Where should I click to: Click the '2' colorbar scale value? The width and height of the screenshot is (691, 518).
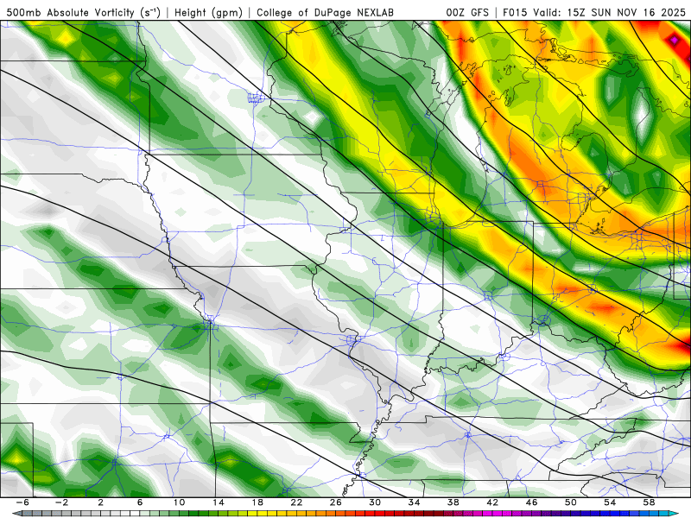[x=101, y=502]
